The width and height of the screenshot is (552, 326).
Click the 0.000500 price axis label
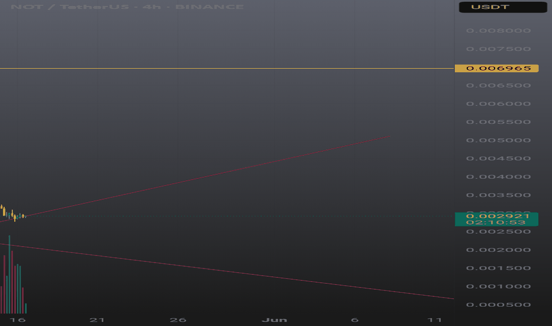pos(499,305)
